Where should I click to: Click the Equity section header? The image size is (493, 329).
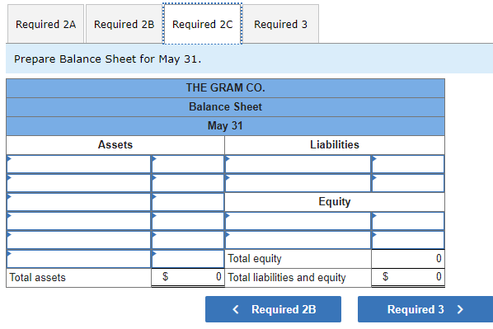[335, 202]
